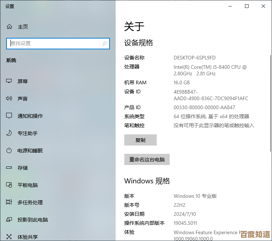
Task: Click device name DESKTOP-6SPL9FD
Action: pyautogui.click(x=195, y=58)
